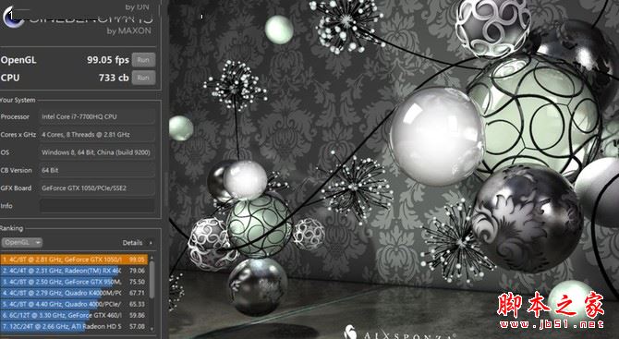The image size is (619, 339).
Task: Click the OpenGL score 99.05 fps
Action: [108, 60]
